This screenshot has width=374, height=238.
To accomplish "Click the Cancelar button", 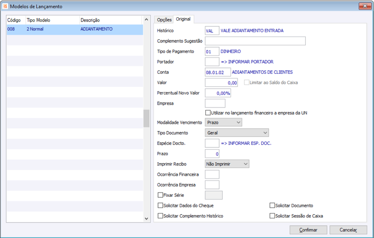I will click(x=348, y=230).
